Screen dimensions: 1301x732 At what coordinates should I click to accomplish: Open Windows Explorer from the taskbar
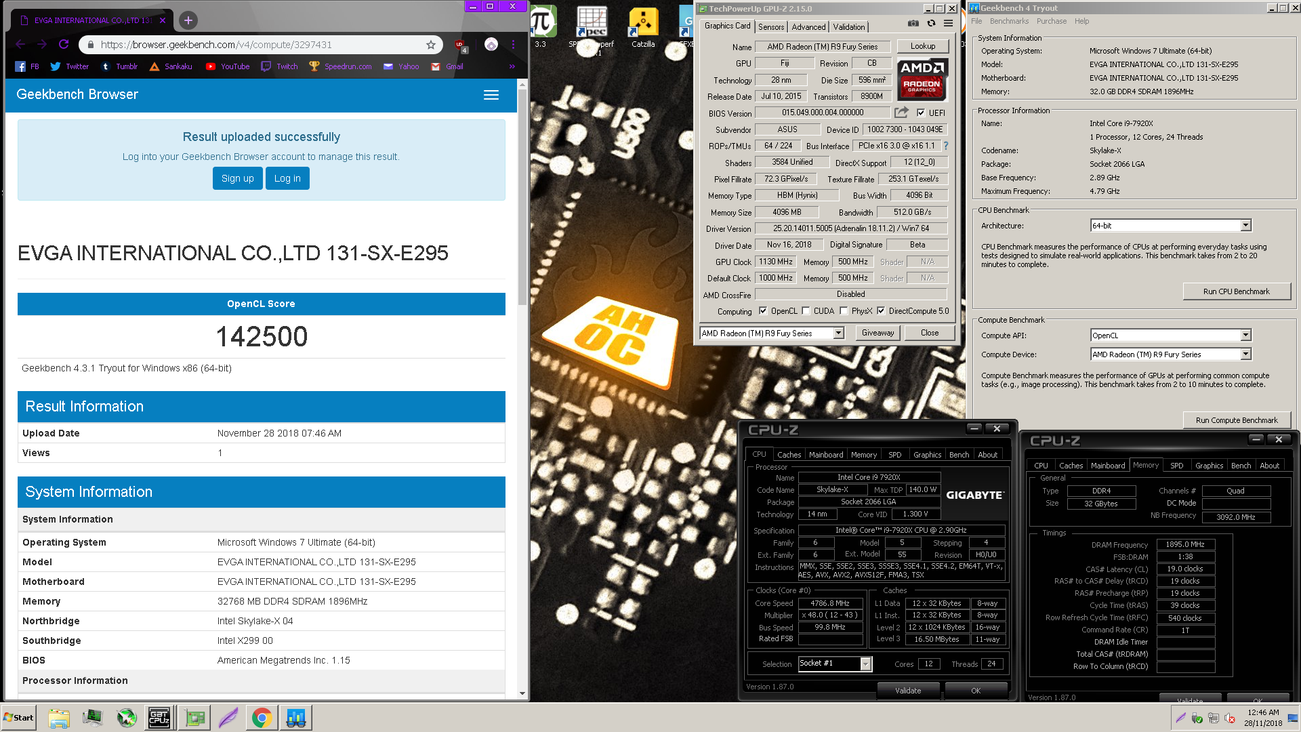pyautogui.click(x=59, y=718)
